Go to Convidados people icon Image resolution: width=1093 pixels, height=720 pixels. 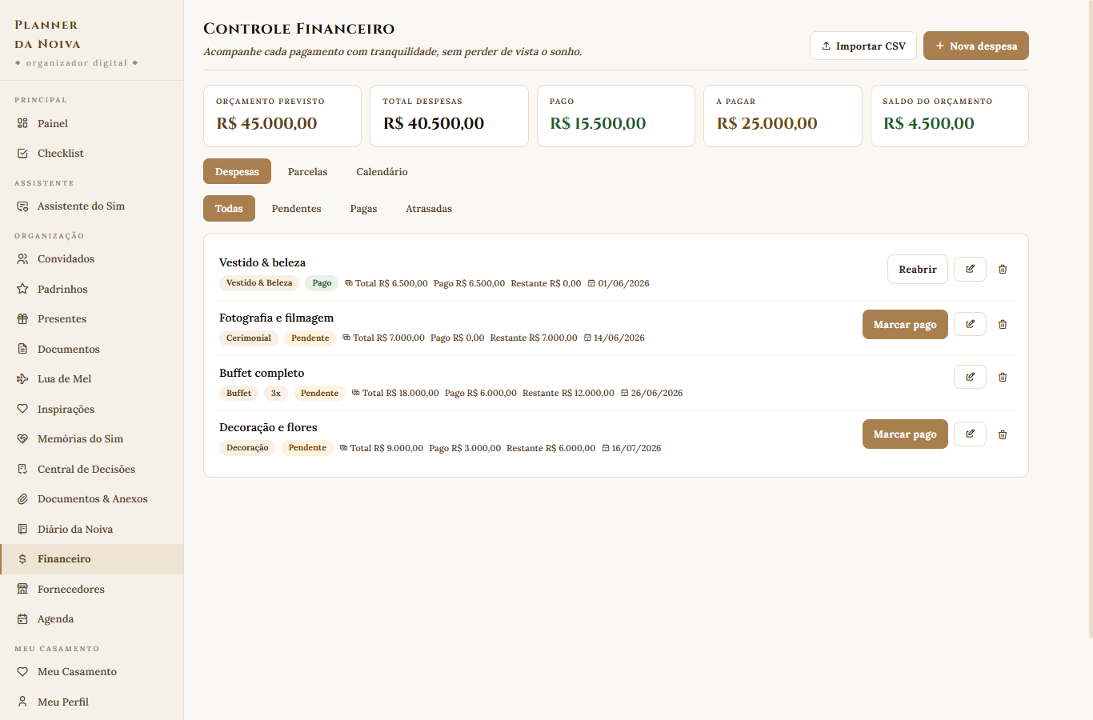(22, 259)
